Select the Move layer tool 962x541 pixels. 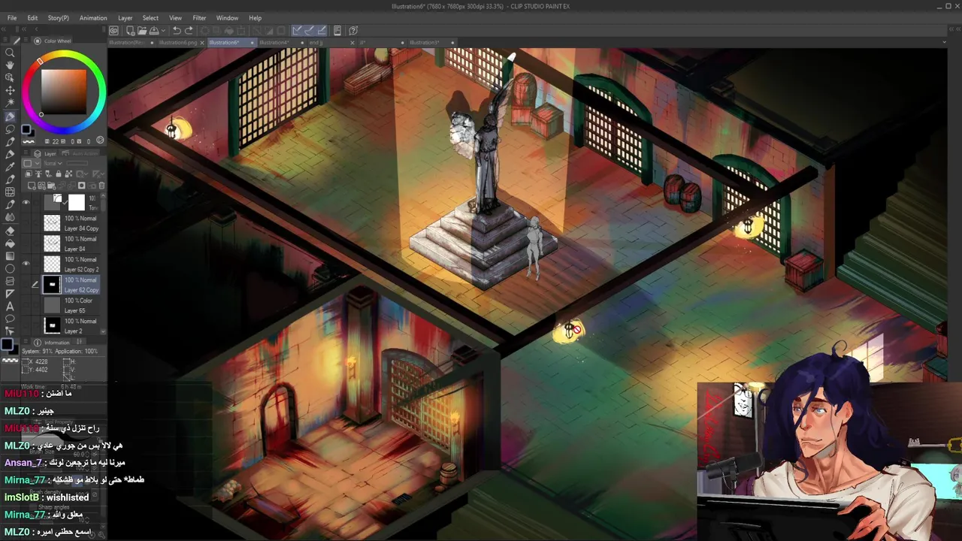point(10,91)
